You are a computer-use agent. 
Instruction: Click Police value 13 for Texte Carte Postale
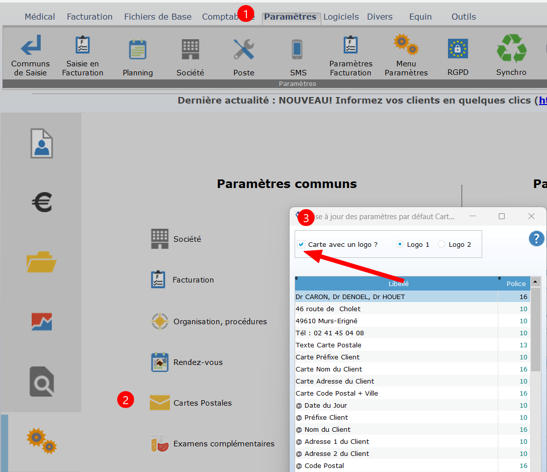[x=523, y=345]
